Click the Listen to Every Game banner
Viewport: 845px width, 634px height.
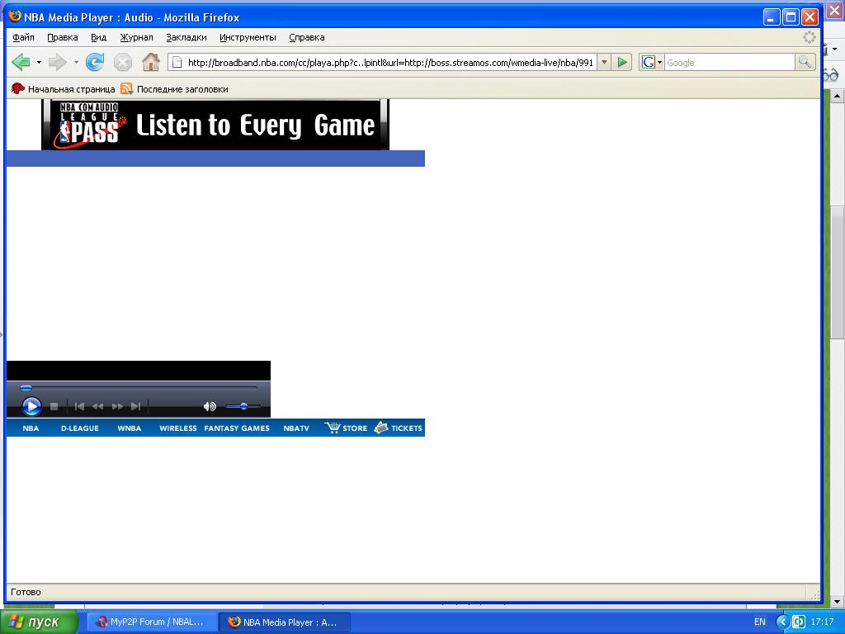click(x=215, y=125)
